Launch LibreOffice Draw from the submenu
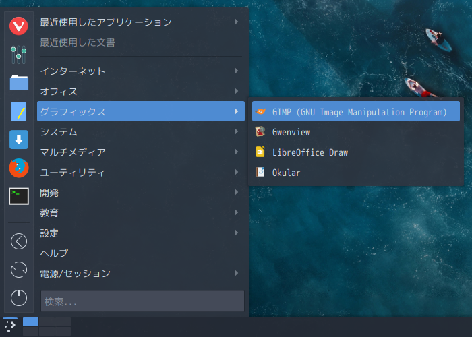472x337 pixels. [356, 152]
